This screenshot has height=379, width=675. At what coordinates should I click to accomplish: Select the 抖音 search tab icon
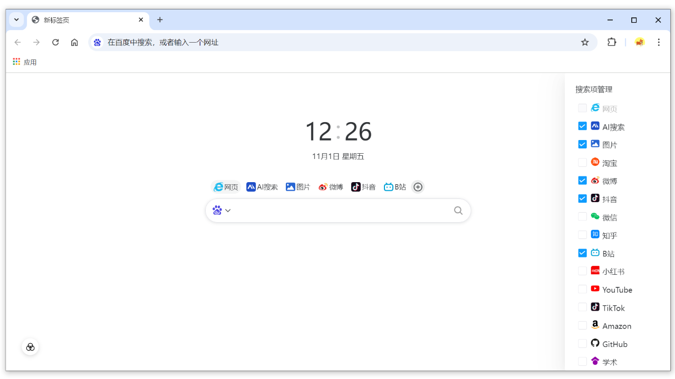[356, 186]
